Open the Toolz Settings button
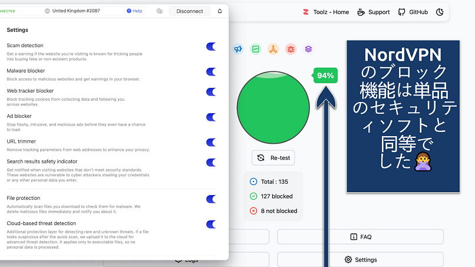This screenshot has width=475, height=267. 360,260
